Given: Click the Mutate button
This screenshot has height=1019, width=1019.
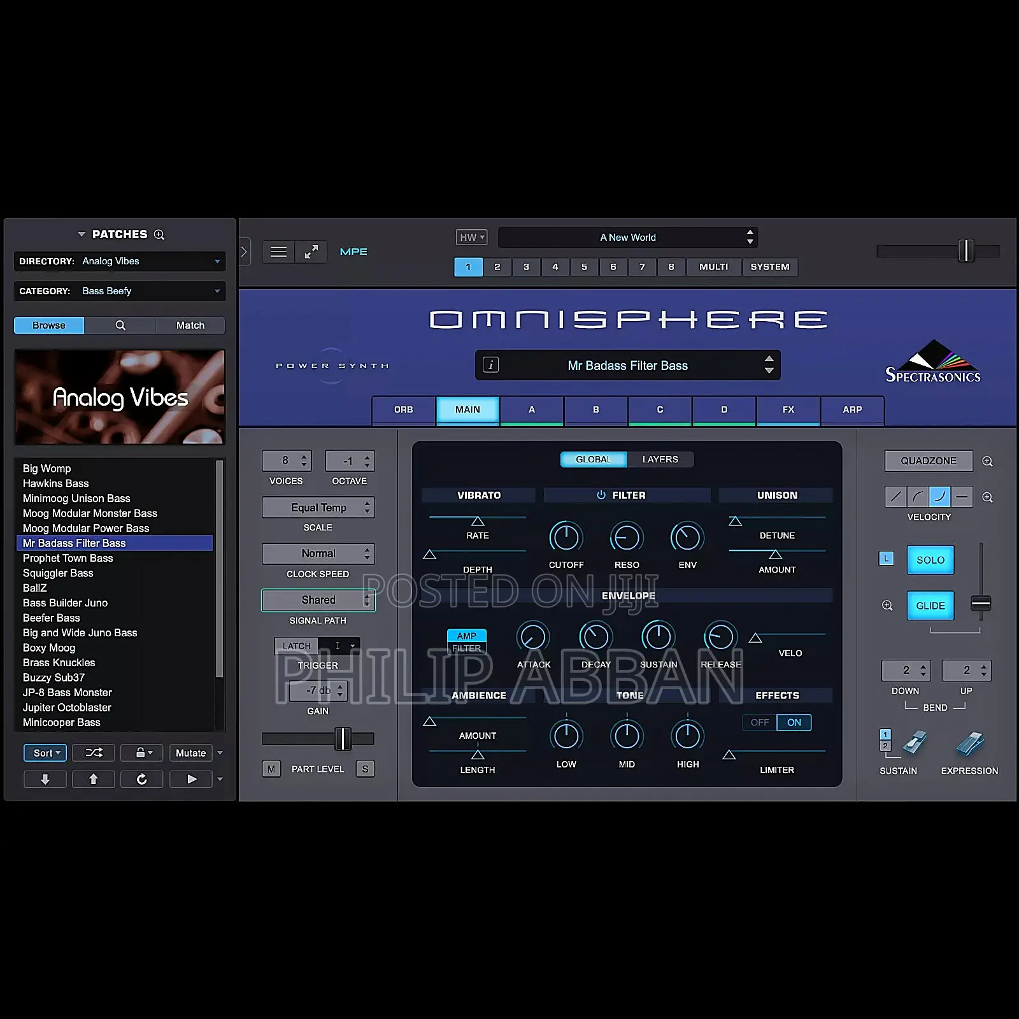Looking at the screenshot, I should (x=190, y=753).
